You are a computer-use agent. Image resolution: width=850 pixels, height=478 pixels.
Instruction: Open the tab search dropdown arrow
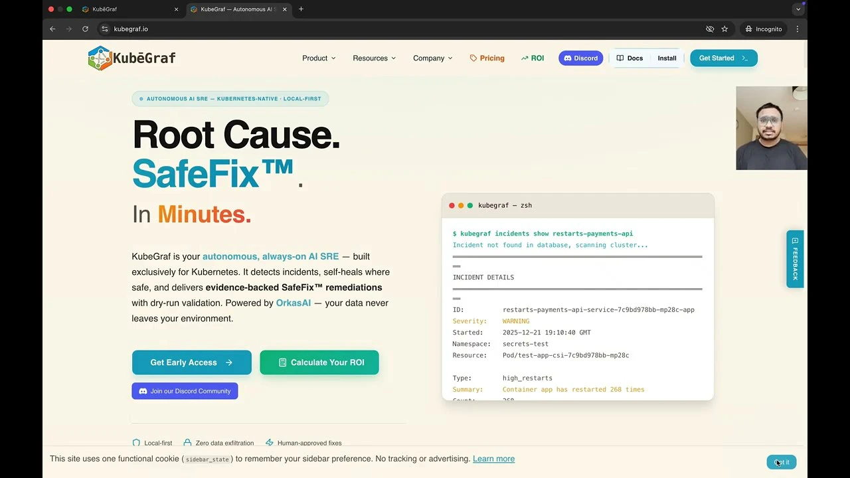coord(798,9)
